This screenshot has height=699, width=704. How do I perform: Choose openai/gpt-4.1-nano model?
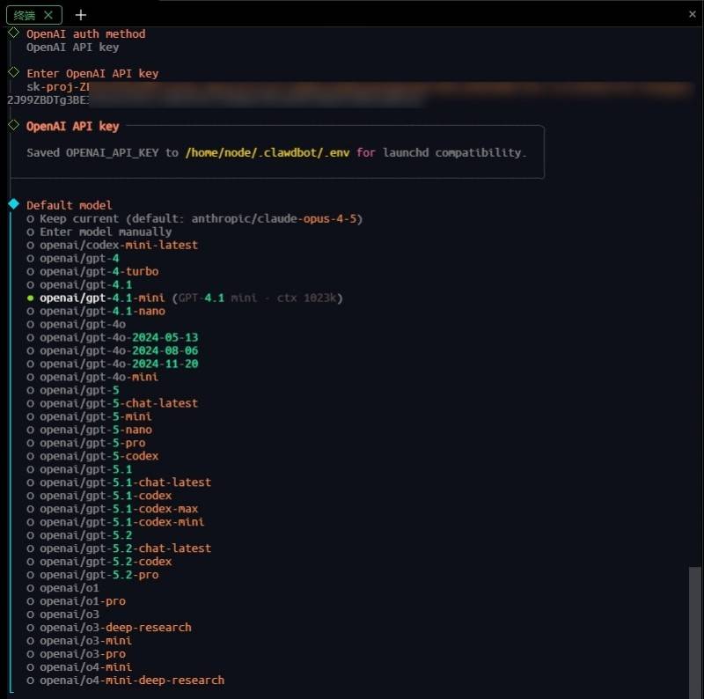pos(96,311)
